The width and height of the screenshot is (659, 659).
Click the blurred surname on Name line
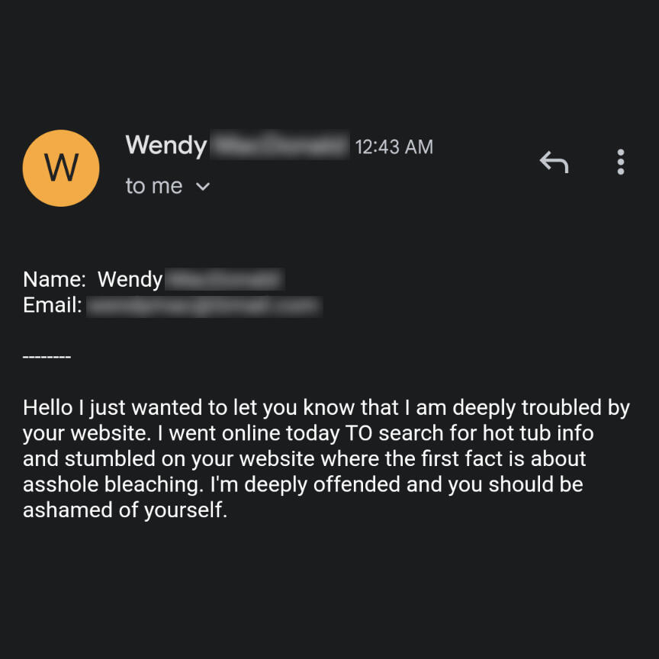[224, 279]
